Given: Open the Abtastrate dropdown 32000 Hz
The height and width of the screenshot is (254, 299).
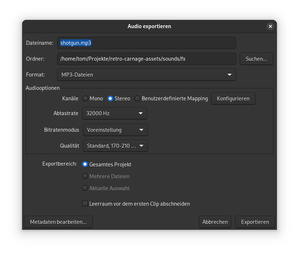Looking at the screenshot, I should [x=114, y=113].
